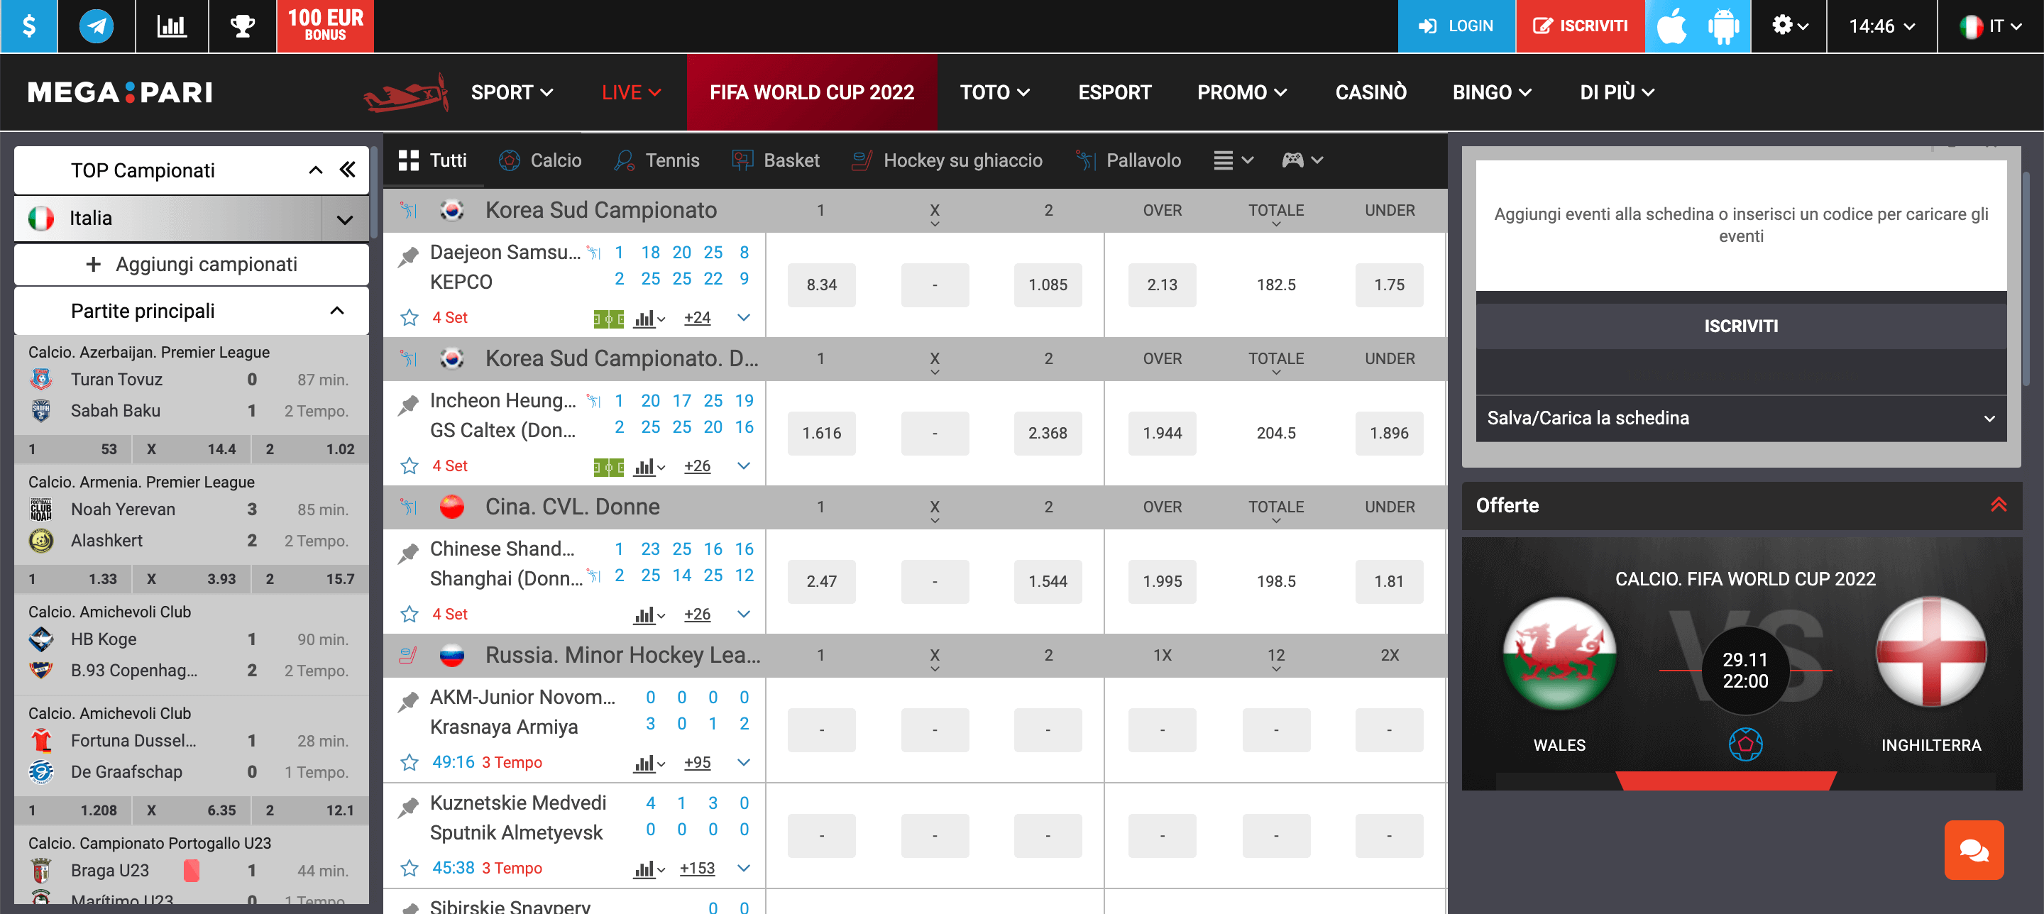
Task: Show statistics chart for Chinese Shandong match
Action: (649, 615)
